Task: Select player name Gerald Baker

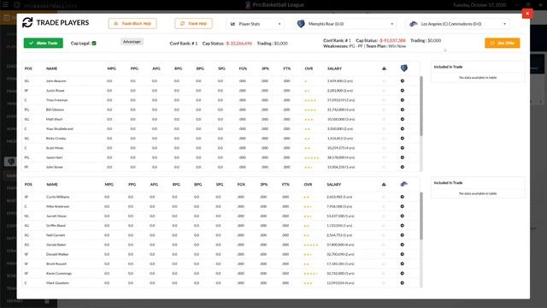Action: tap(56, 245)
